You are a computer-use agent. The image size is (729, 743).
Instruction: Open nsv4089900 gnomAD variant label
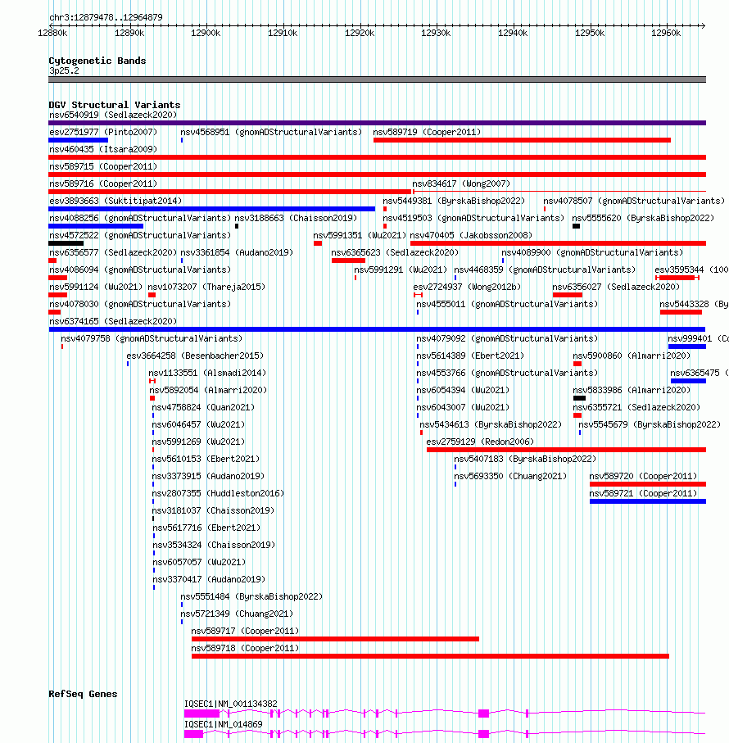coord(592,252)
